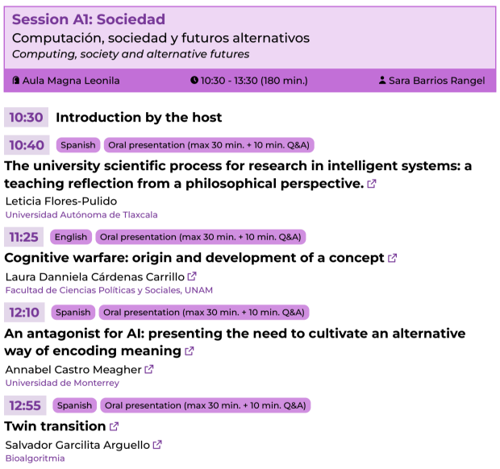Open external link icon next to Twin transition

[x=115, y=426]
